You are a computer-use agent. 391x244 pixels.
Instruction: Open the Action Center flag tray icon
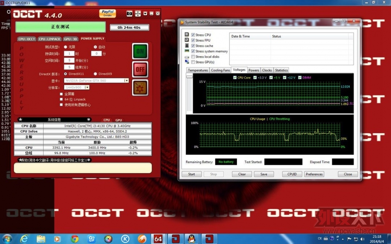coord(349,239)
